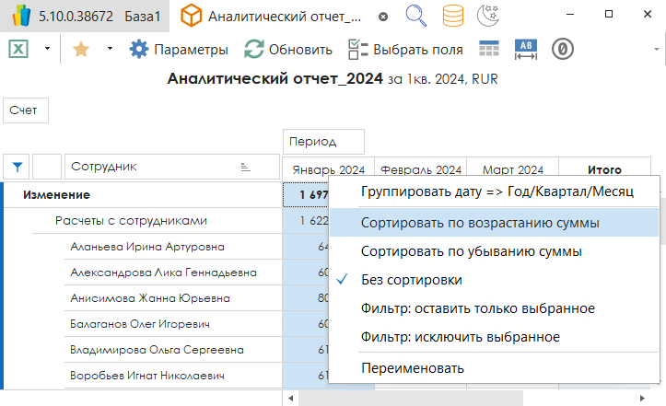The image size is (666, 406).
Task: Click the Excel export icon
Action: pos(17,50)
